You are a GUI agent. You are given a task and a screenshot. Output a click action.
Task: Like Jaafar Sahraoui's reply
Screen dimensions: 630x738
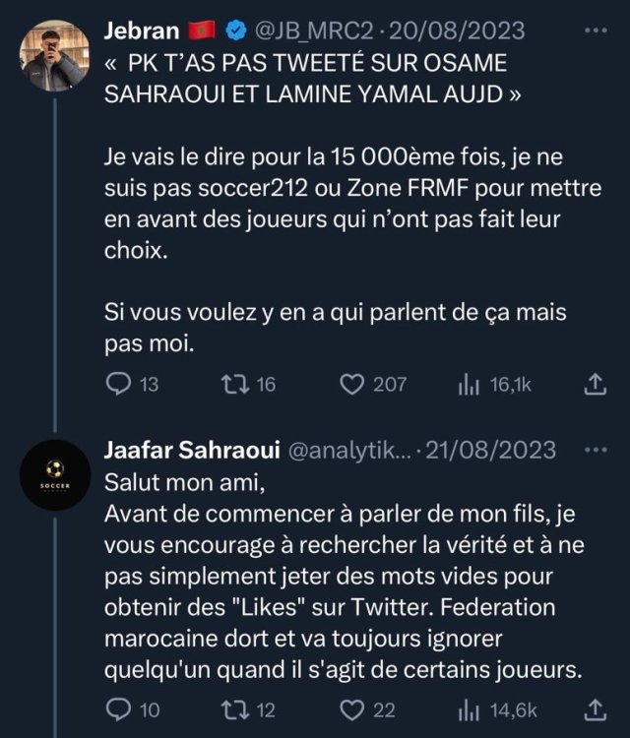351,708
